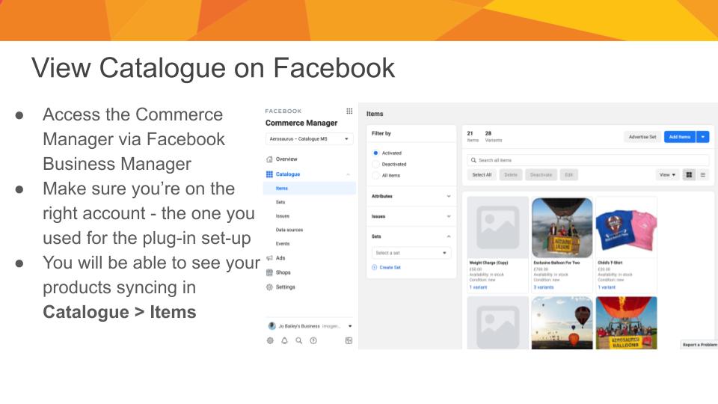Screen dimensions: 718x404
Task: Click the 21 Items count
Action: pyautogui.click(x=473, y=136)
